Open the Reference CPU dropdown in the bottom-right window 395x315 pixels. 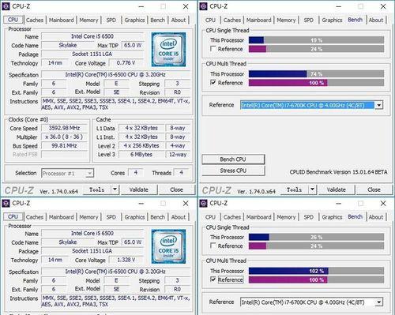click(378, 302)
